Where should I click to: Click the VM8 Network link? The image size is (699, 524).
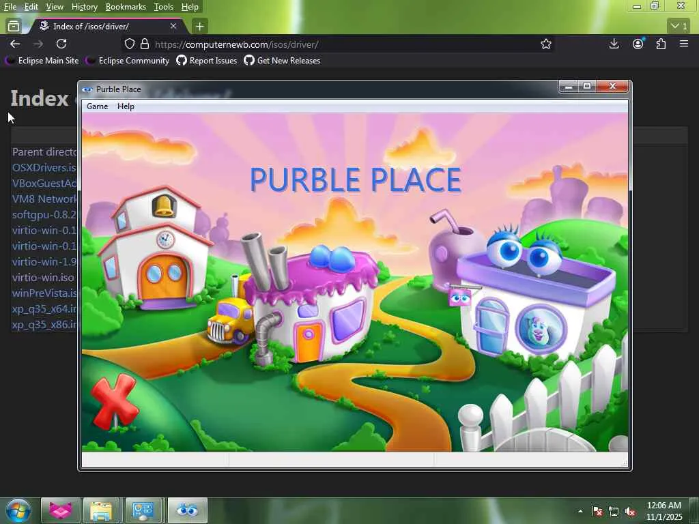coord(44,199)
